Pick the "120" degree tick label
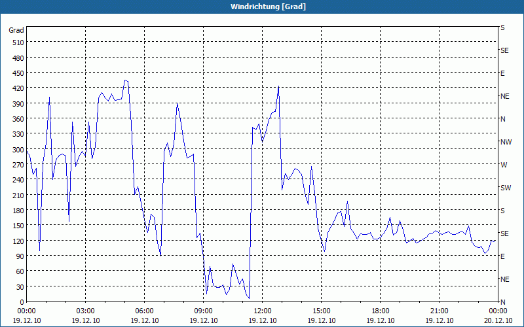The image size is (524, 327). [x=18, y=241]
